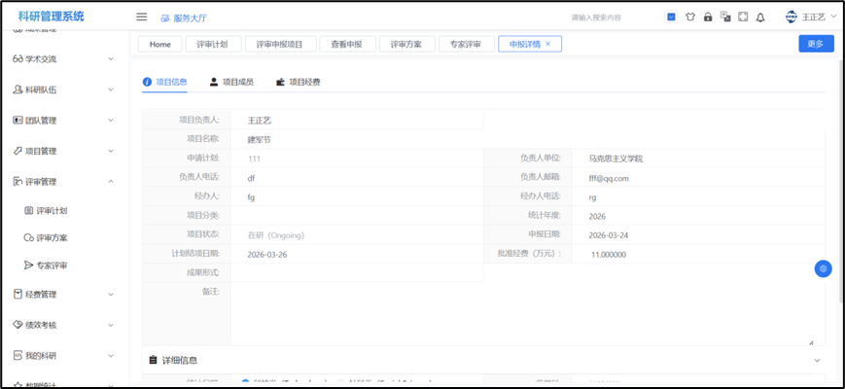Collapse the 评审管理 sidebar menu
The height and width of the screenshot is (389, 845).
click(x=111, y=181)
